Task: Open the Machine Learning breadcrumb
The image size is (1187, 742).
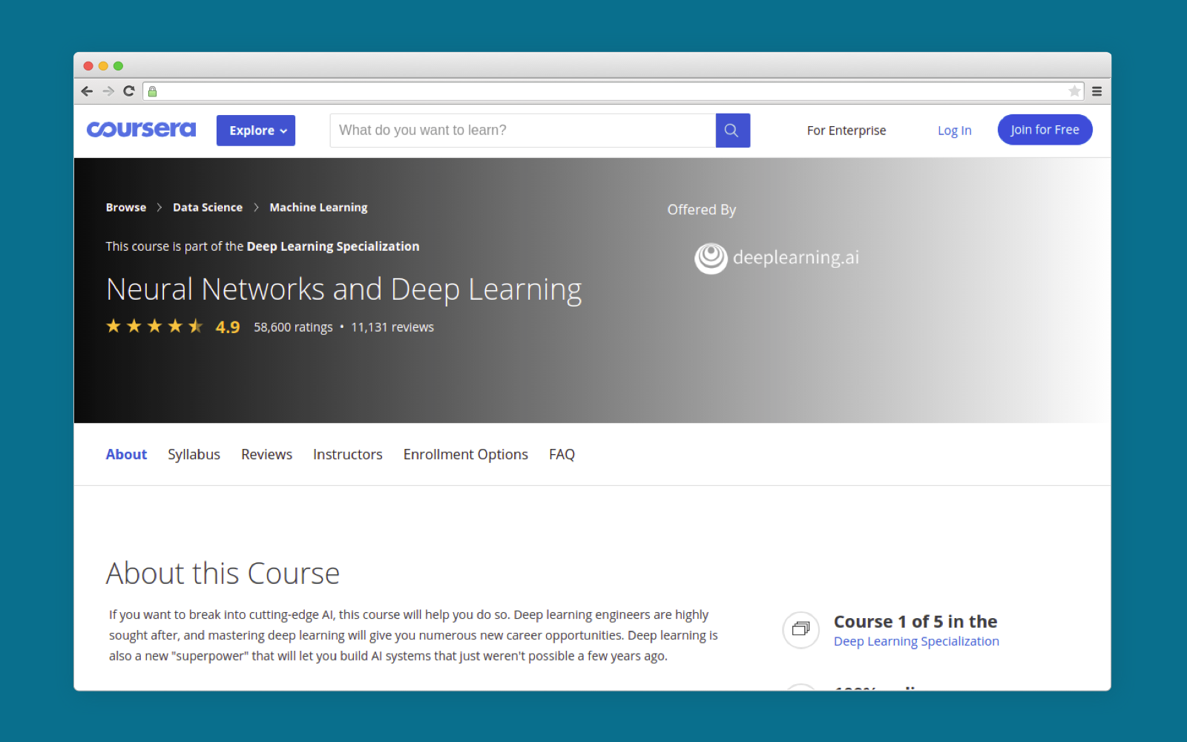Action: point(318,208)
